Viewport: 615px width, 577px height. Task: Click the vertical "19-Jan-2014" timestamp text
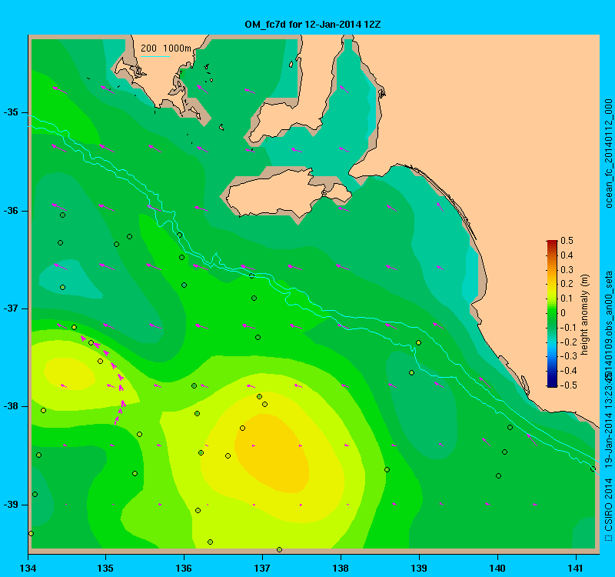pyautogui.click(x=608, y=439)
